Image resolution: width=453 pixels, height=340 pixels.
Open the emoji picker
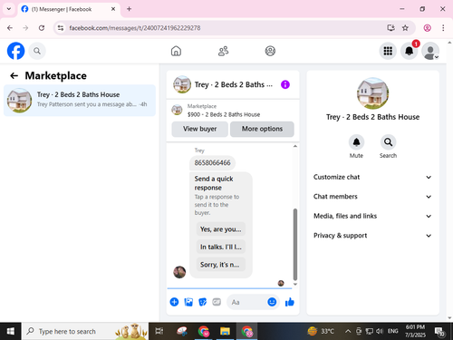272,302
